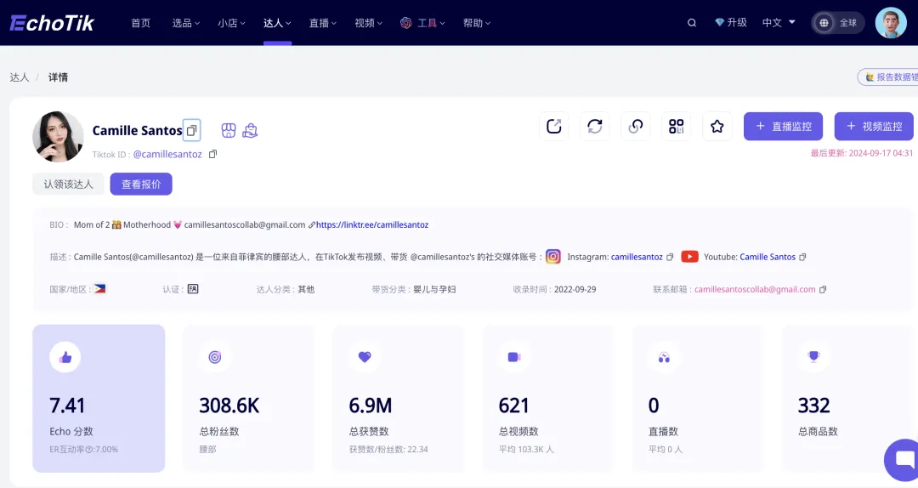Open the linktr.ee/camillesantoz link

point(372,224)
